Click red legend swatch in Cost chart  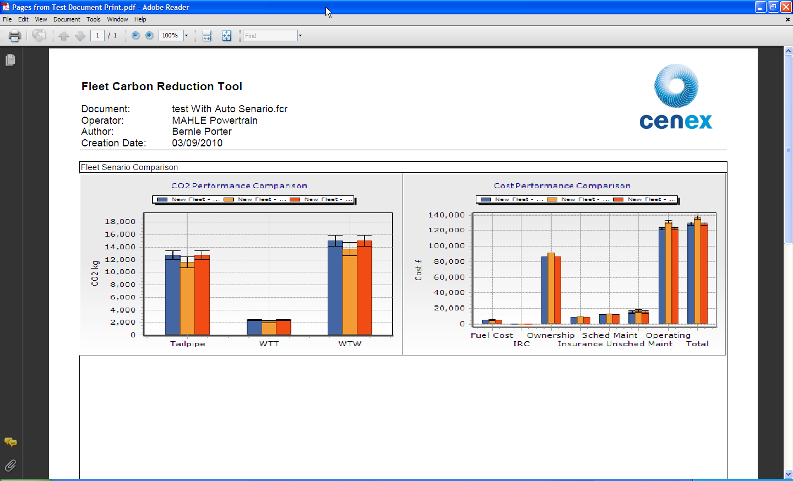click(x=618, y=200)
